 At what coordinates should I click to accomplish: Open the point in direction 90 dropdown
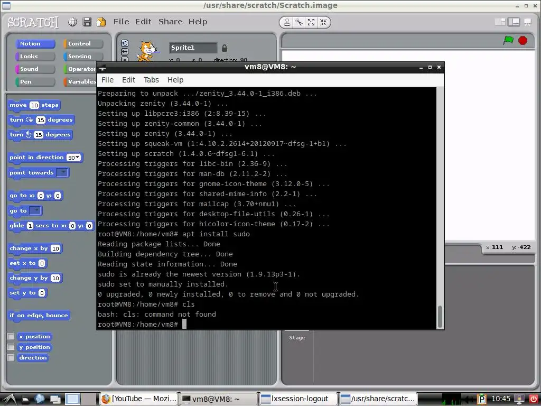(78, 158)
